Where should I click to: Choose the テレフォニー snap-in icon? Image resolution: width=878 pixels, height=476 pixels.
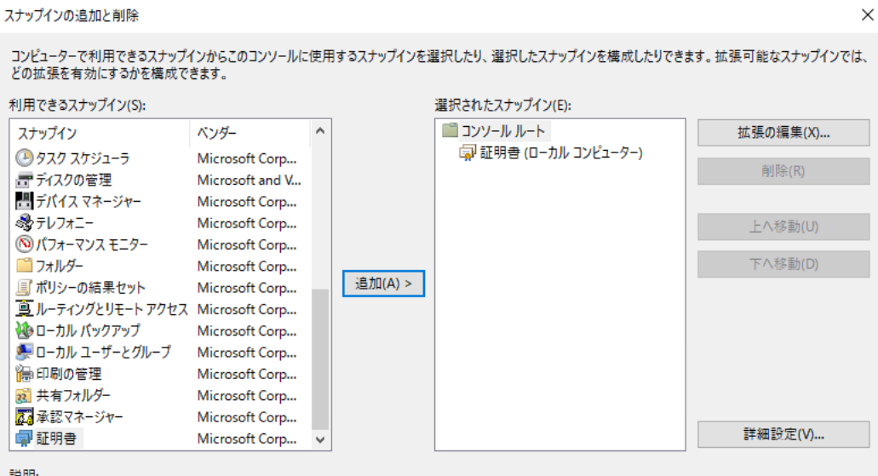(x=25, y=223)
